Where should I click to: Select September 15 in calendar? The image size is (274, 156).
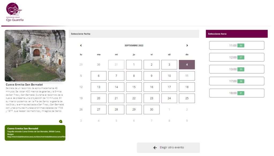pos(134,87)
